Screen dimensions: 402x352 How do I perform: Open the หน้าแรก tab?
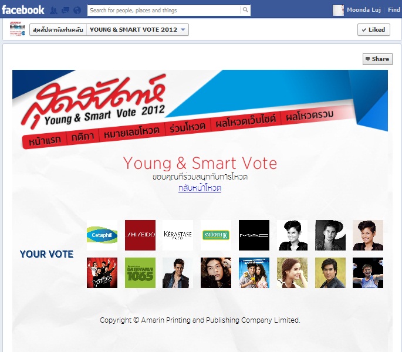tap(45, 140)
